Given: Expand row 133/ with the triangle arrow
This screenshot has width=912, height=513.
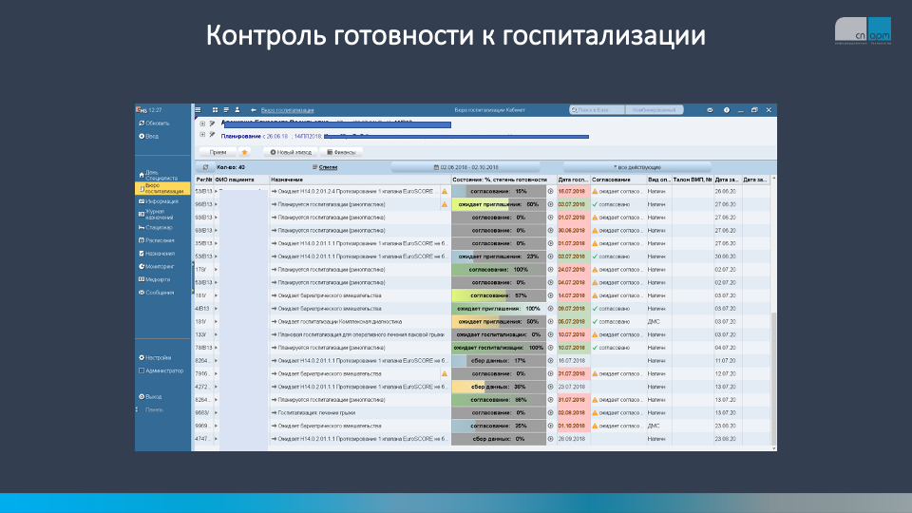Looking at the screenshot, I should 216,334.
